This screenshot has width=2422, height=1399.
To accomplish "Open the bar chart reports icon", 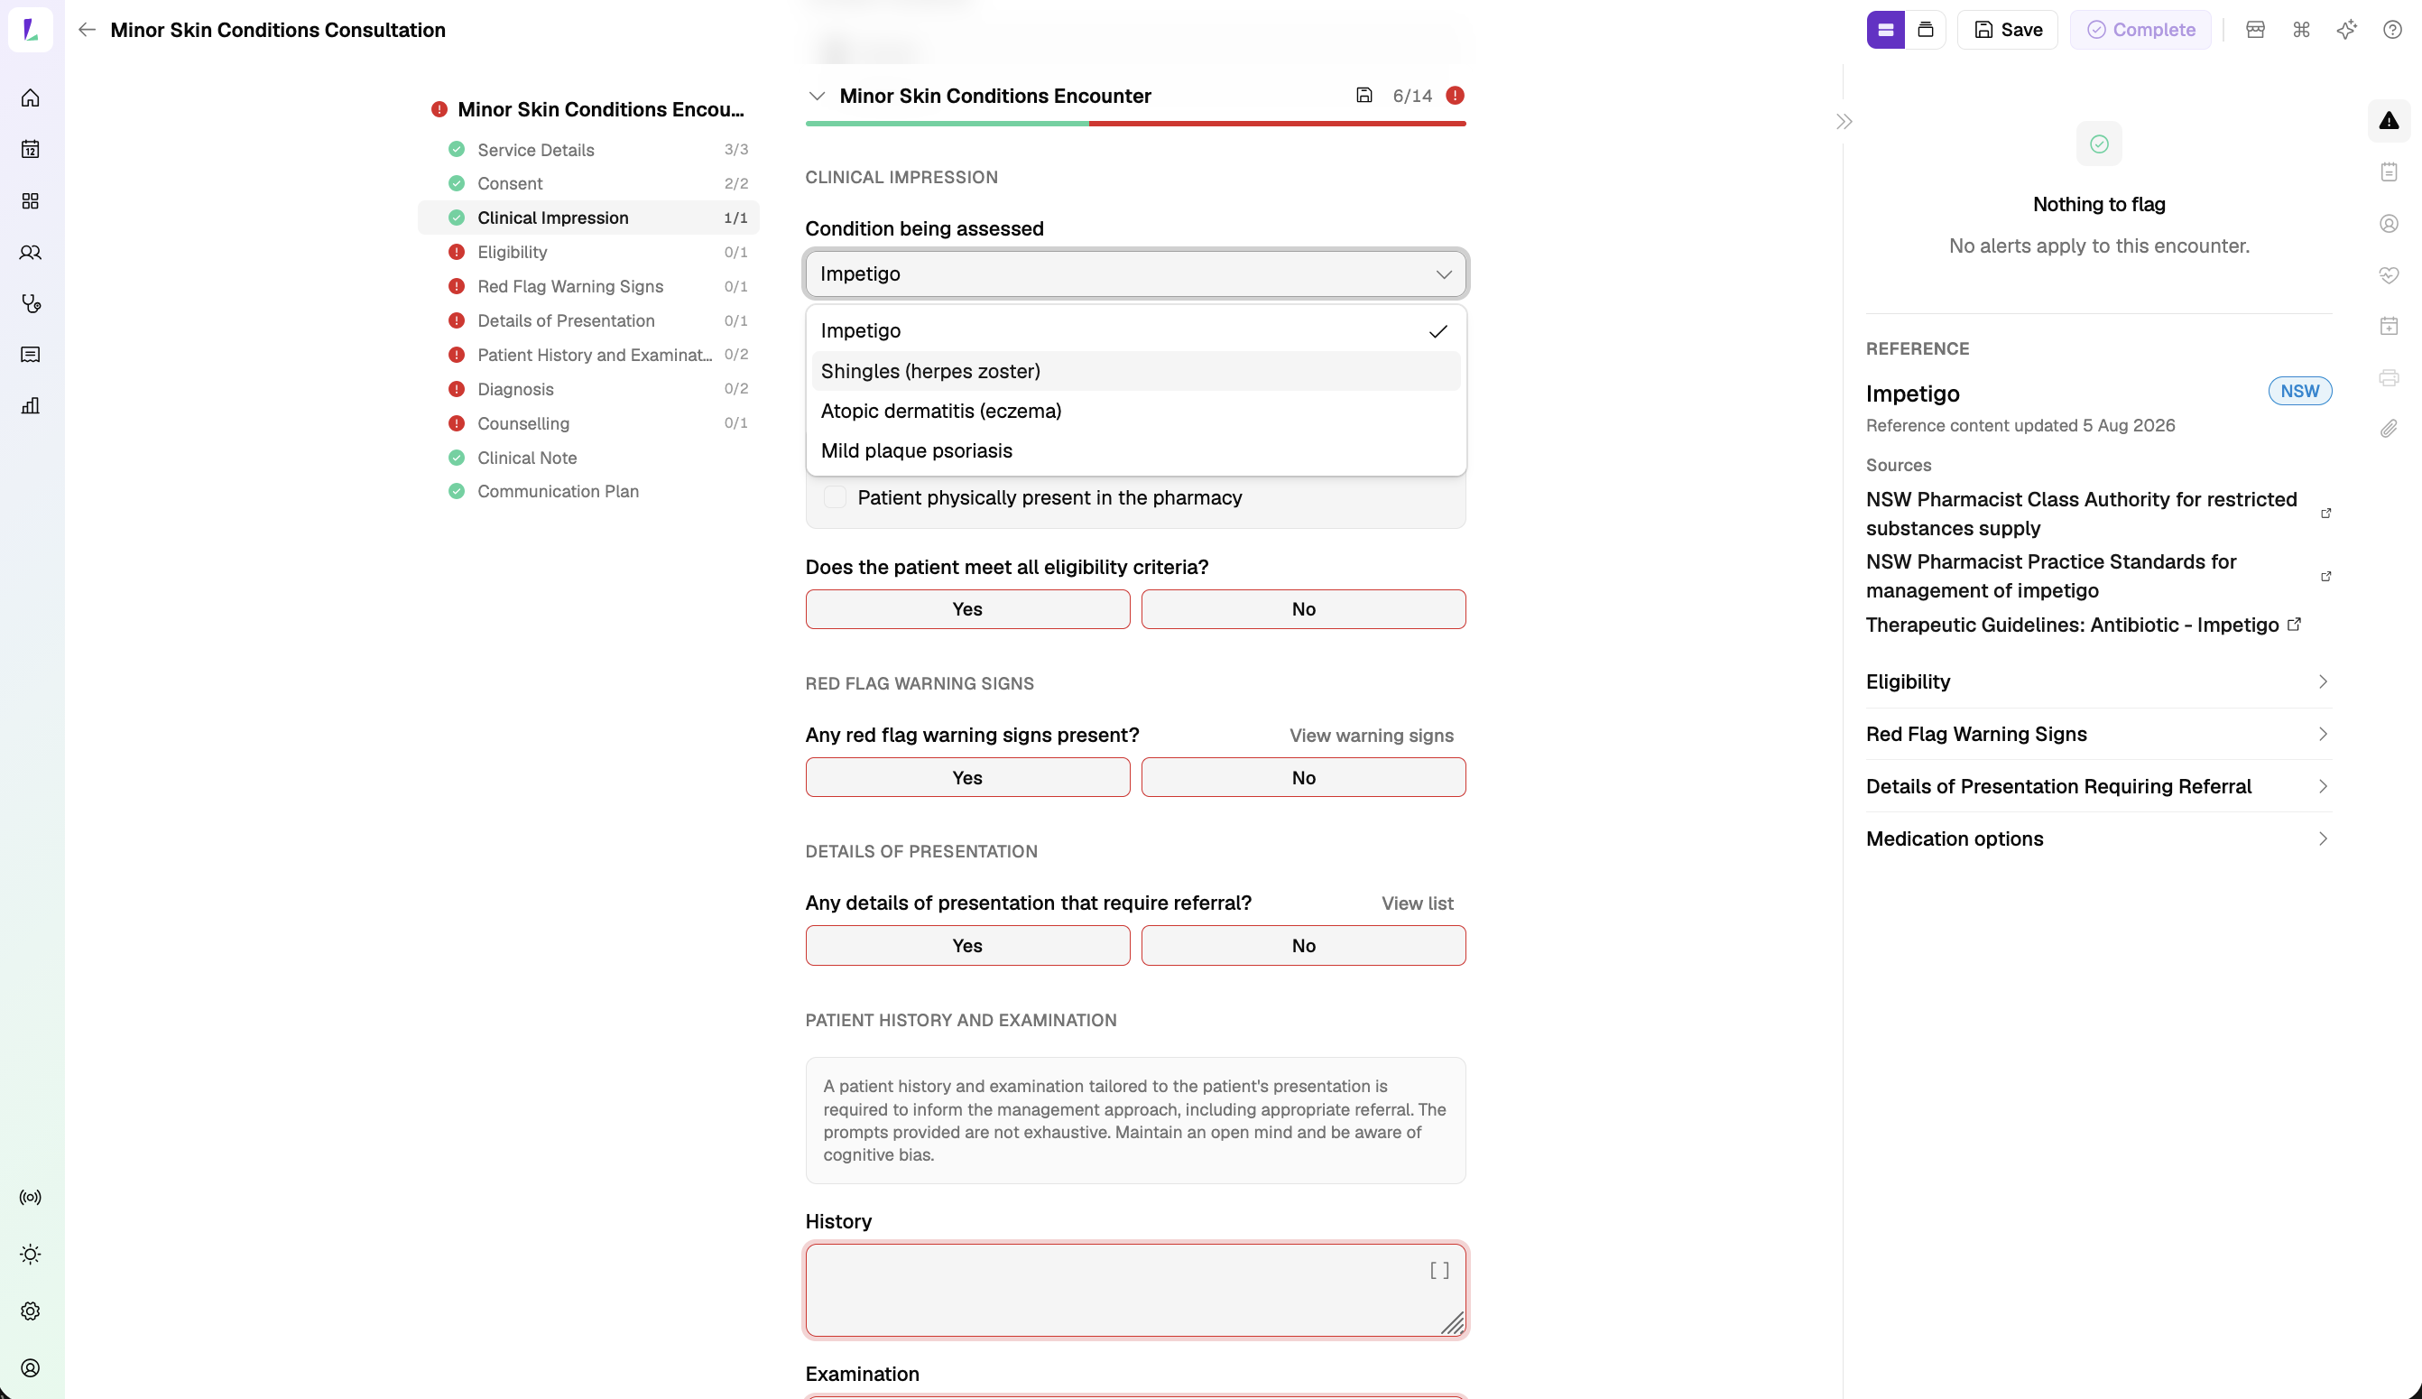I will (31, 405).
